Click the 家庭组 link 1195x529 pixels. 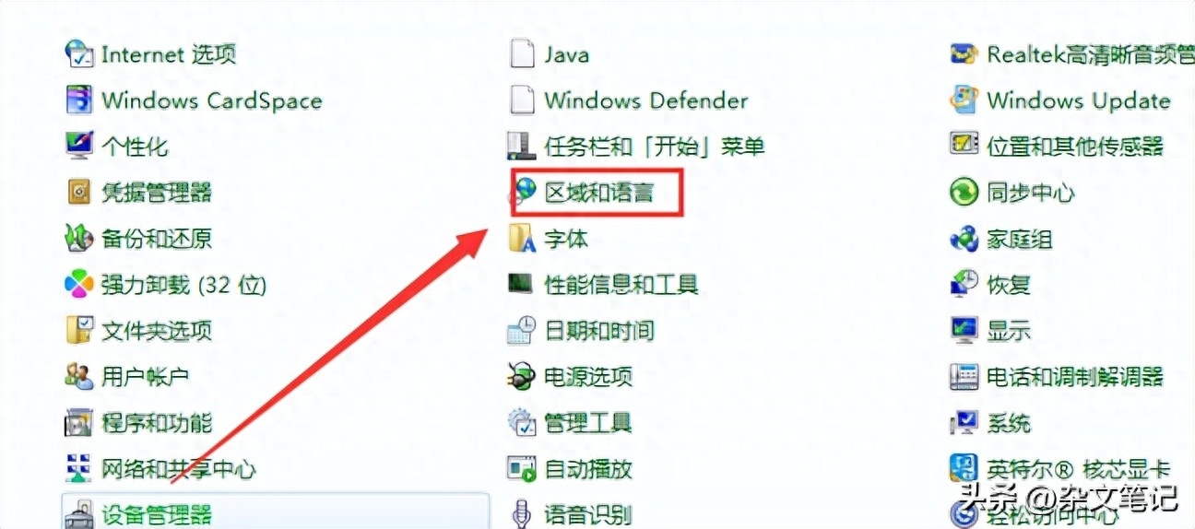tap(1020, 239)
